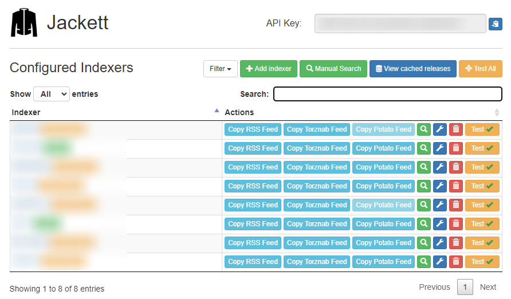The height and width of the screenshot is (299, 511).
Task: Click the wrench icon in the fourth indexer row
Action: click(x=439, y=186)
